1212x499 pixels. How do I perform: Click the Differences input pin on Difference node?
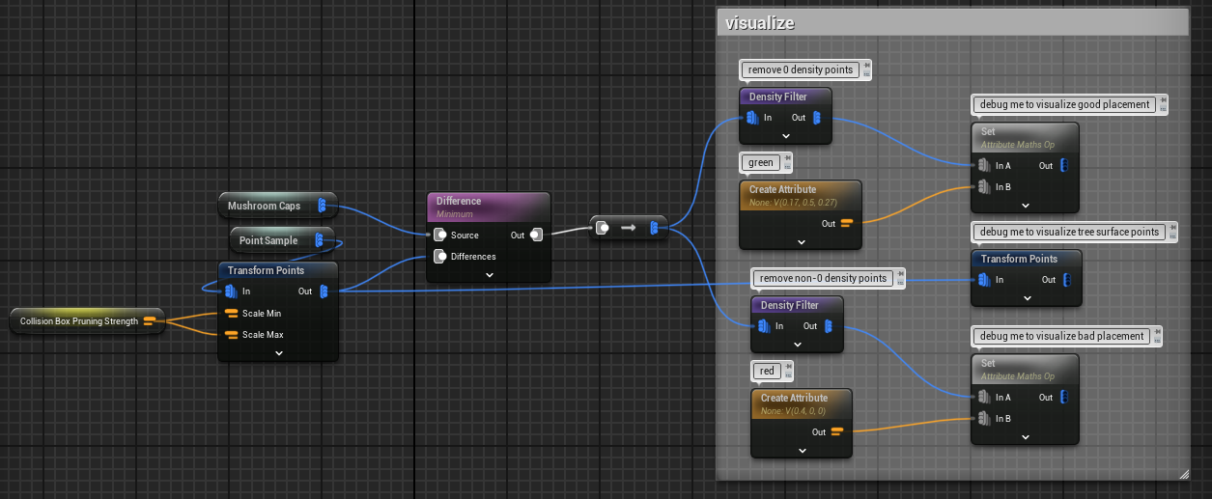tap(439, 256)
